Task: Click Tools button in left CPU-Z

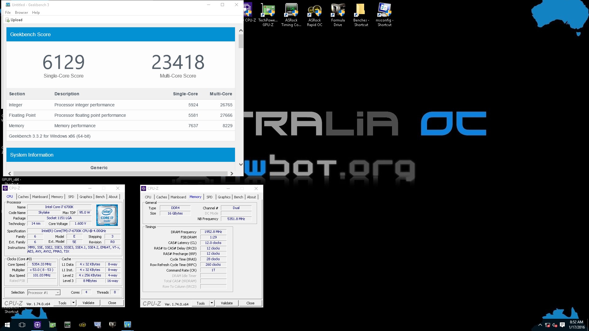Action: (62, 303)
